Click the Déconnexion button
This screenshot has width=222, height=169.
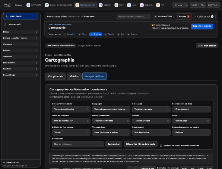pos(213,5)
